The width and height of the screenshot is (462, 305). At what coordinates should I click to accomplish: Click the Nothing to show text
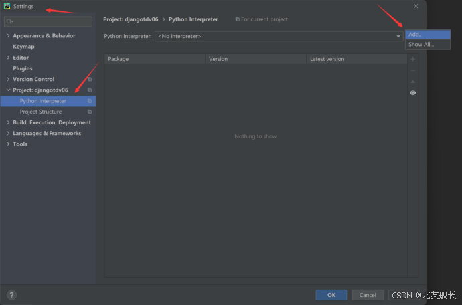click(256, 136)
